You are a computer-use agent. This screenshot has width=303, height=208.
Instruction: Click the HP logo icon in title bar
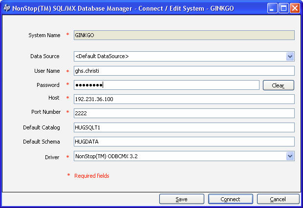coord(7,8)
